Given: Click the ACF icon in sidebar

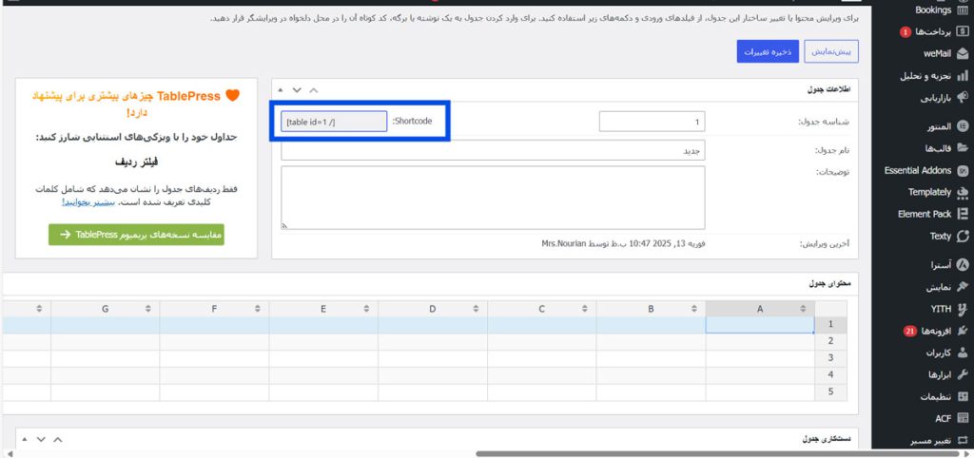Looking at the screenshot, I should [x=963, y=418].
